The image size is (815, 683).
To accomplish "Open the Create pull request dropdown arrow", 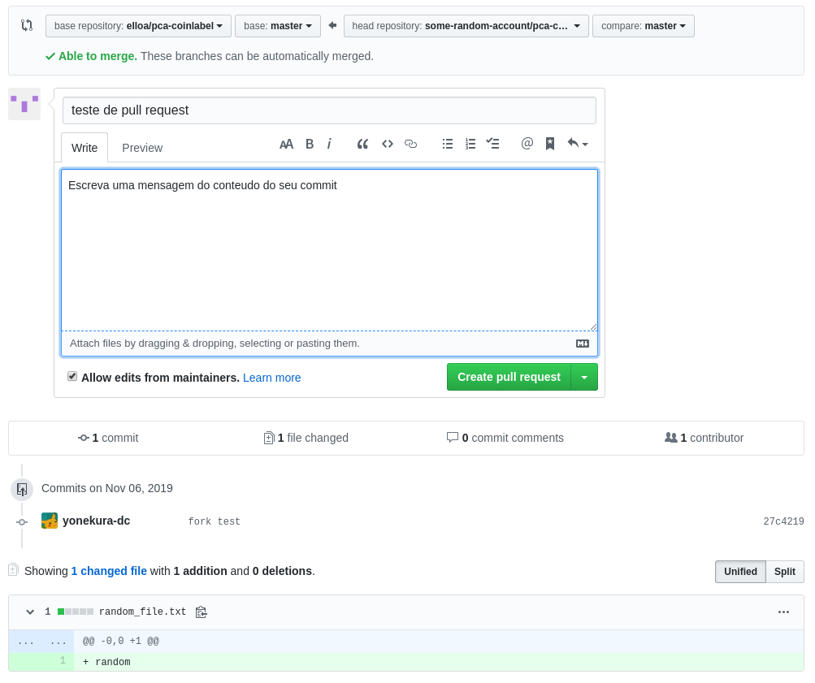I will (x=584, y=377).
